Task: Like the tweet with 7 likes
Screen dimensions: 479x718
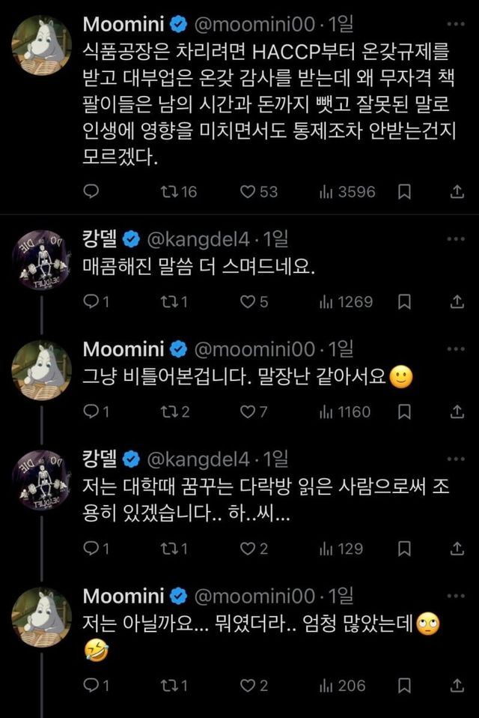Action: [248, 411]
